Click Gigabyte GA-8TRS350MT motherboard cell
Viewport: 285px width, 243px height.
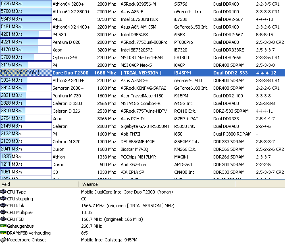(x=145, y=126)
